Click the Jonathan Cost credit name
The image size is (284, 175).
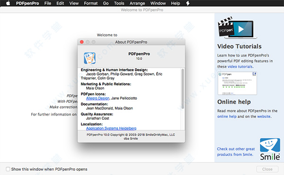click(x=98, y=118)
